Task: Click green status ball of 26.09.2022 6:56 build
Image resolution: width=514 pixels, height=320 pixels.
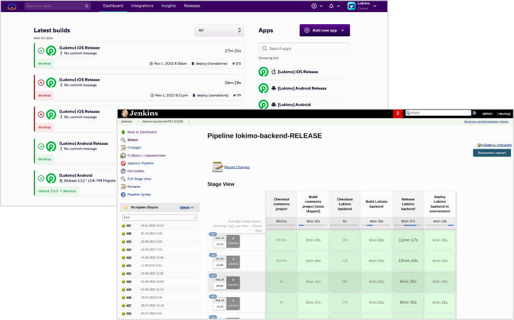Action: [124, 242]
